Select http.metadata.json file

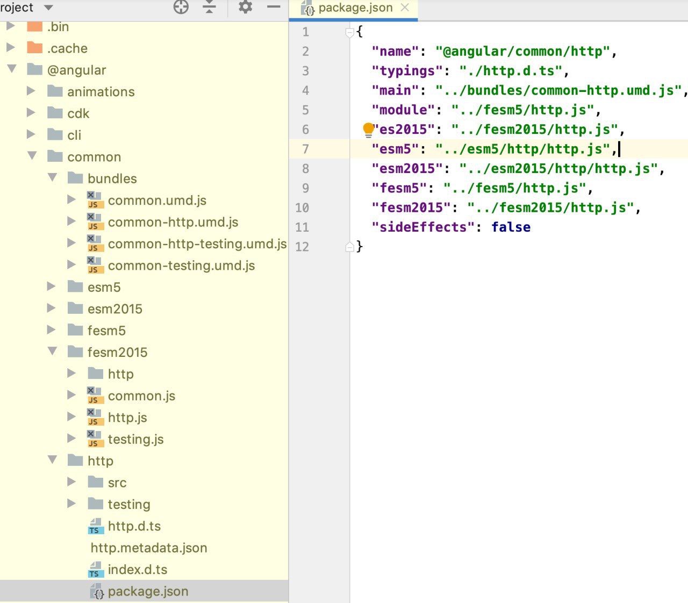(x=149, y=548)
